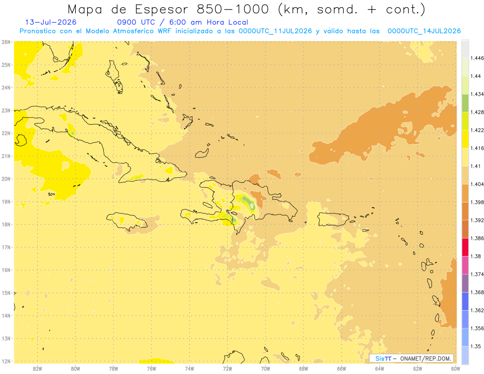Click the longitude label '76W'
484x374 pixels.
point(151,368)
